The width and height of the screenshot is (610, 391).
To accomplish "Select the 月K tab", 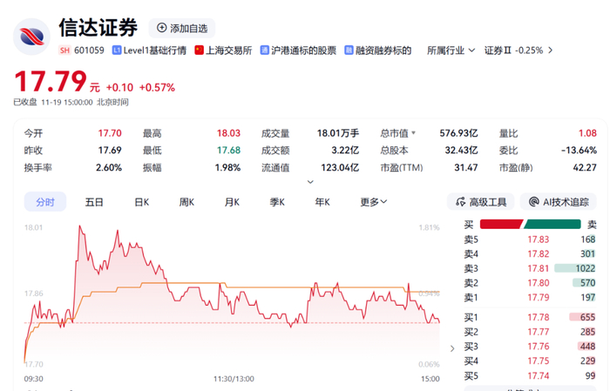I will 232,202.
